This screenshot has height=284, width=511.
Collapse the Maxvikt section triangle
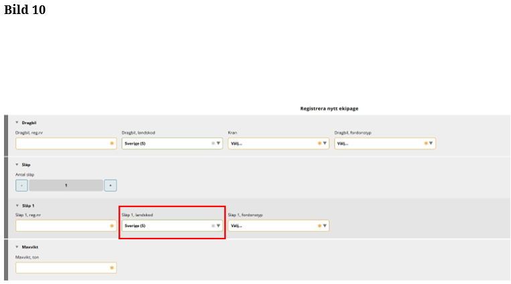pyautogui.click(x=17, y=247)
